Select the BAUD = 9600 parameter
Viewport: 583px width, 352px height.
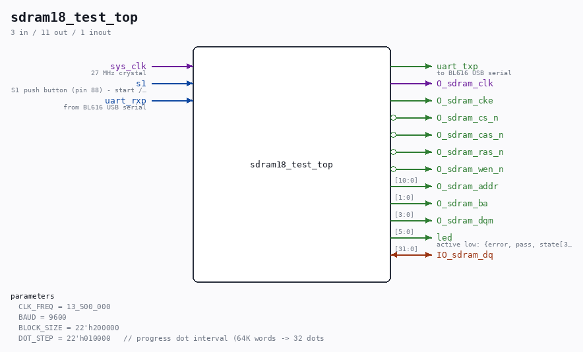pos(42,317)
